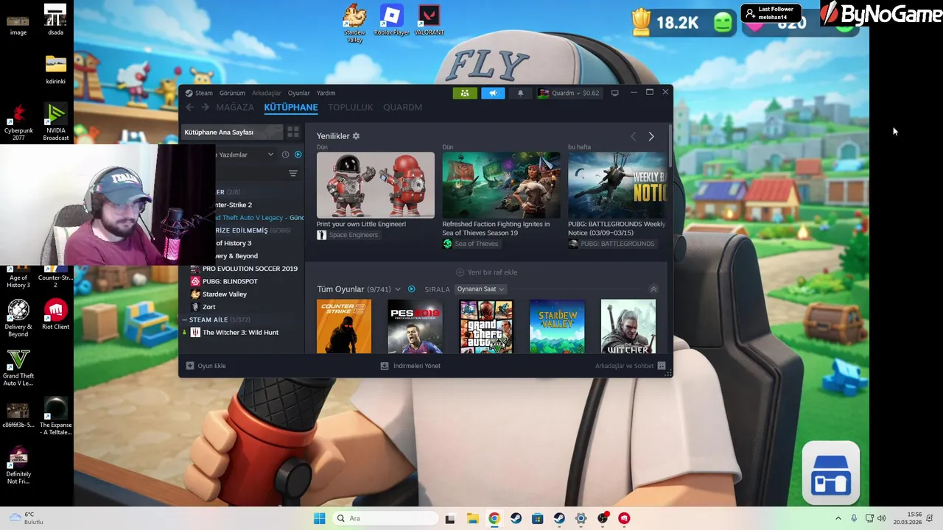Open Quardm account wallet dropdown
The height and width of the screenshot is (530, 943).
pos(569,93)
